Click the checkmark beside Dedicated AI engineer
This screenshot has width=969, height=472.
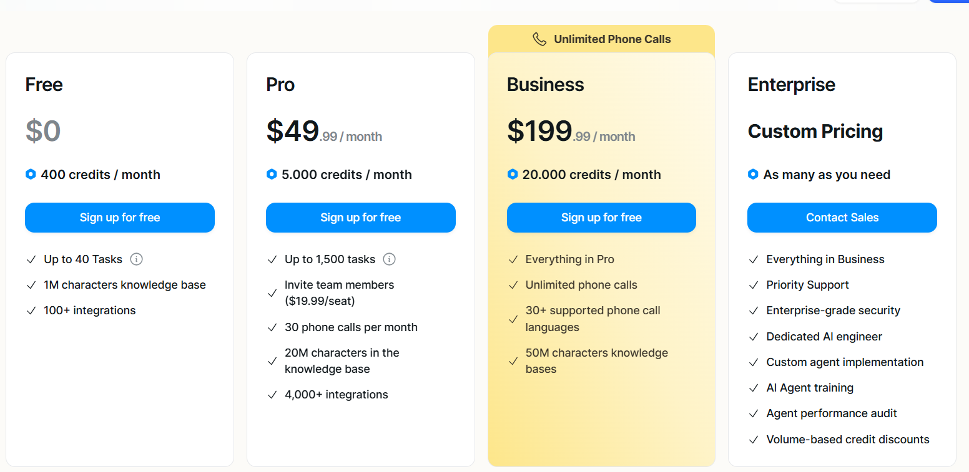click(754, 337)
